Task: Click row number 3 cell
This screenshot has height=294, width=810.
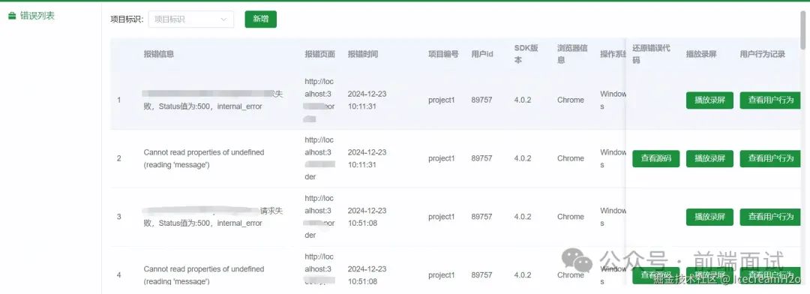Action: (x=118, y=217)
